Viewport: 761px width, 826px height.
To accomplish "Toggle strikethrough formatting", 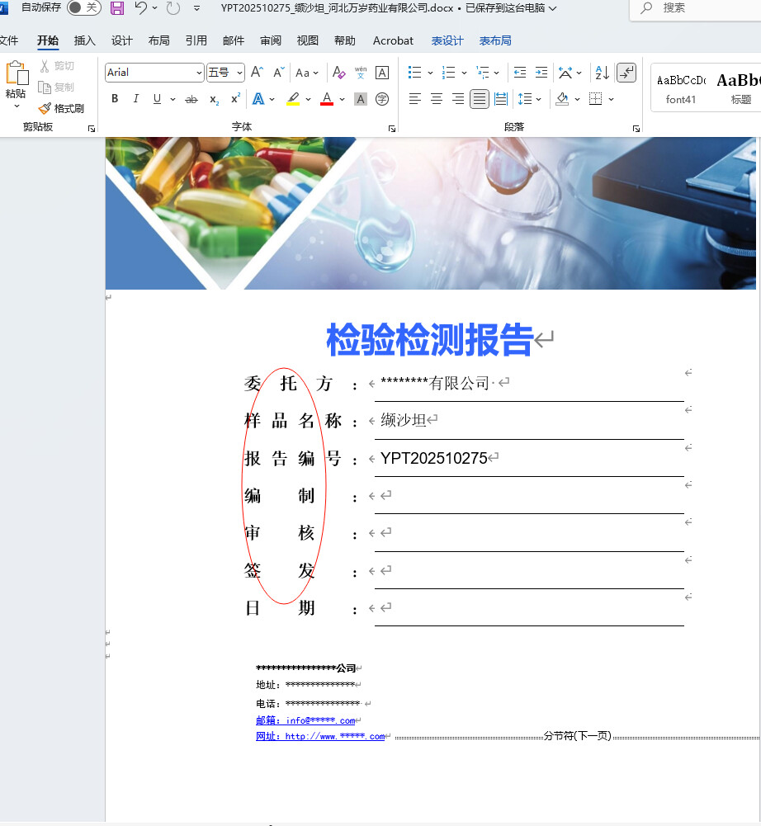I will click(191, 99).
